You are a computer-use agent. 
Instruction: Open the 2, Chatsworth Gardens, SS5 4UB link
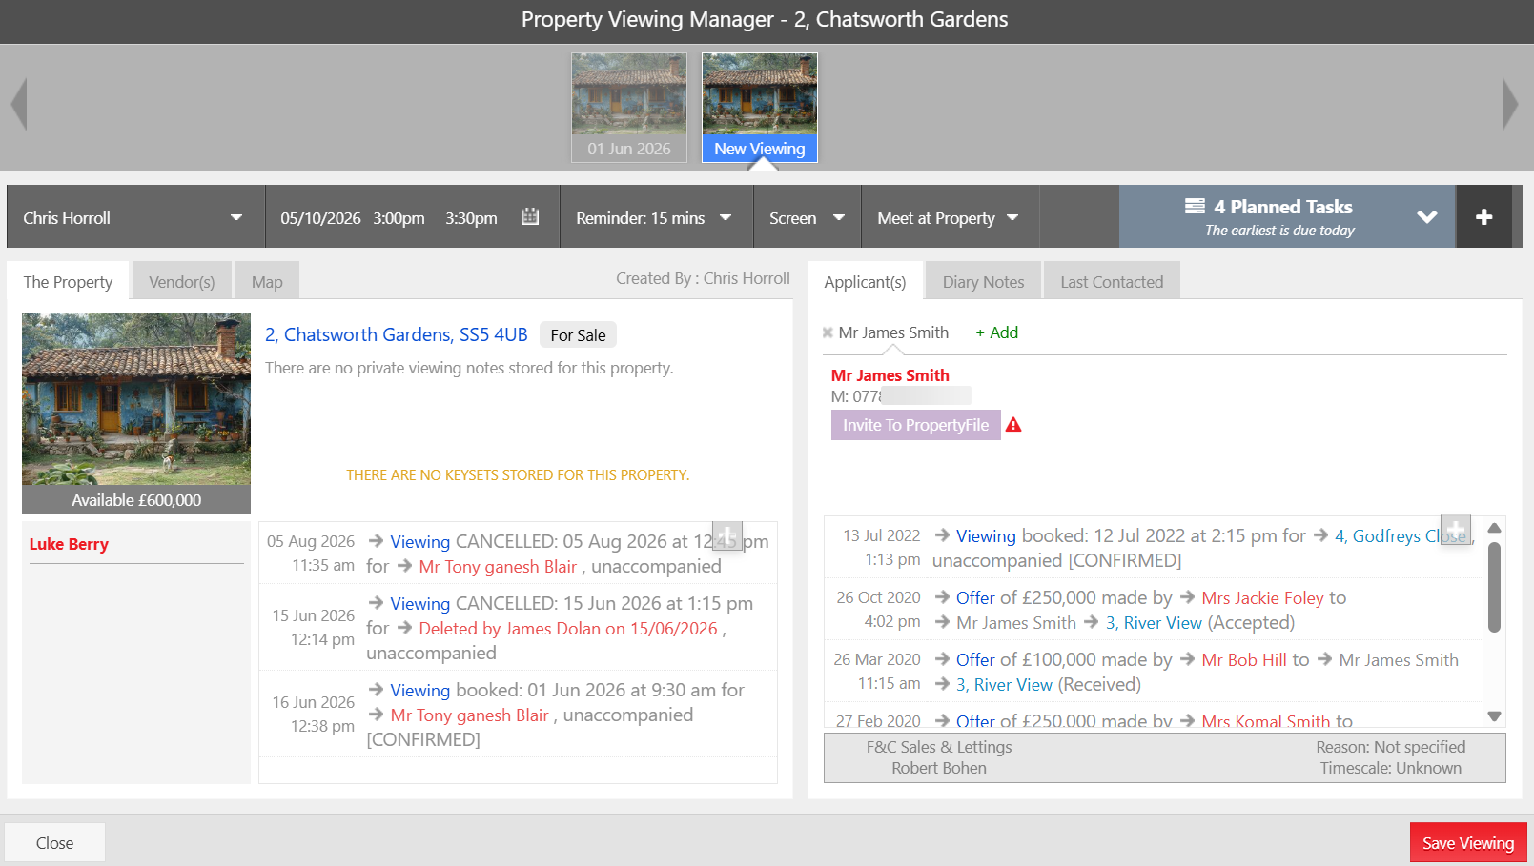(397, 334)
